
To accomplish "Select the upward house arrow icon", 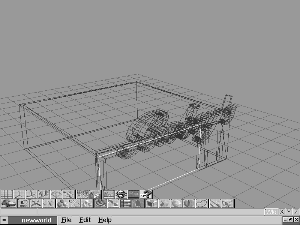I will pyautogui.click(x=138, y=204).
